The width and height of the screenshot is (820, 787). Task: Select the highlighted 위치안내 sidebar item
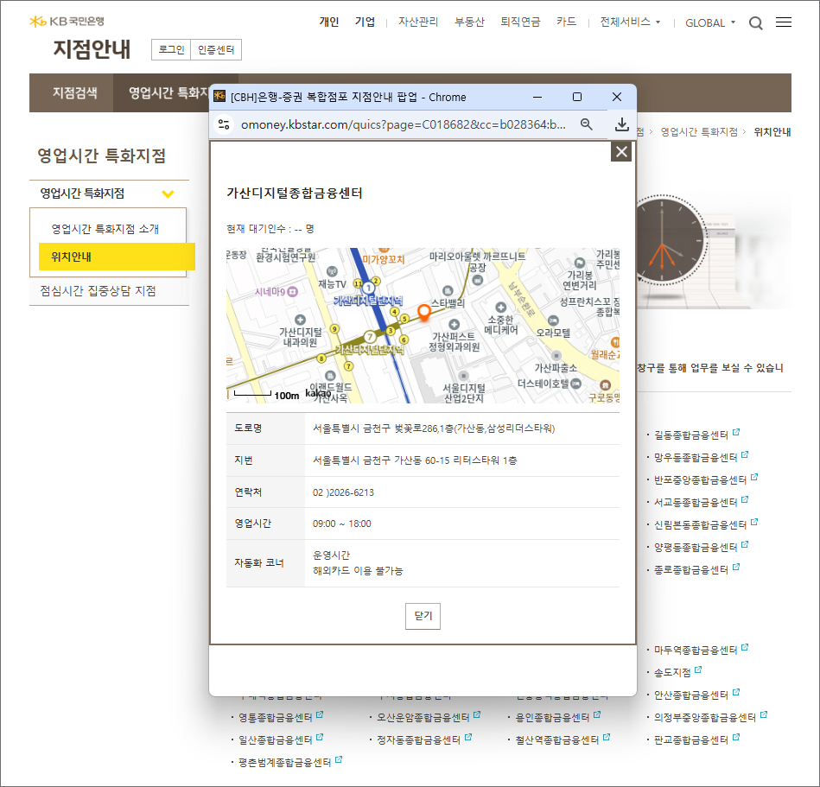coord(117,257)
